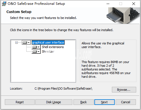Click the Browse button

pyautogui.click(x=124, y=90)
